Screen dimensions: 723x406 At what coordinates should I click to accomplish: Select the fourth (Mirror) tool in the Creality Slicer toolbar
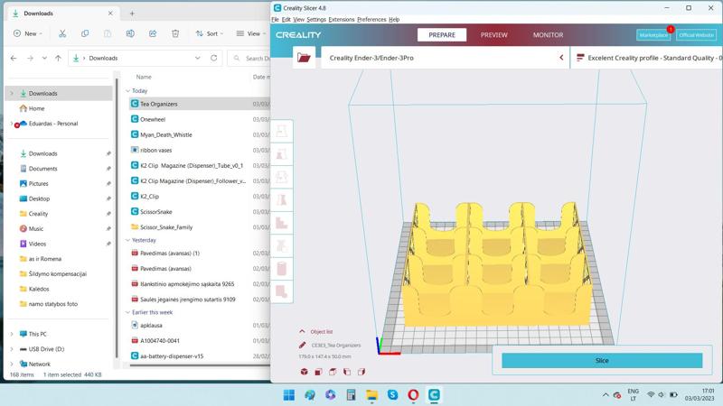pyautogui.click(x=282, y=200)
